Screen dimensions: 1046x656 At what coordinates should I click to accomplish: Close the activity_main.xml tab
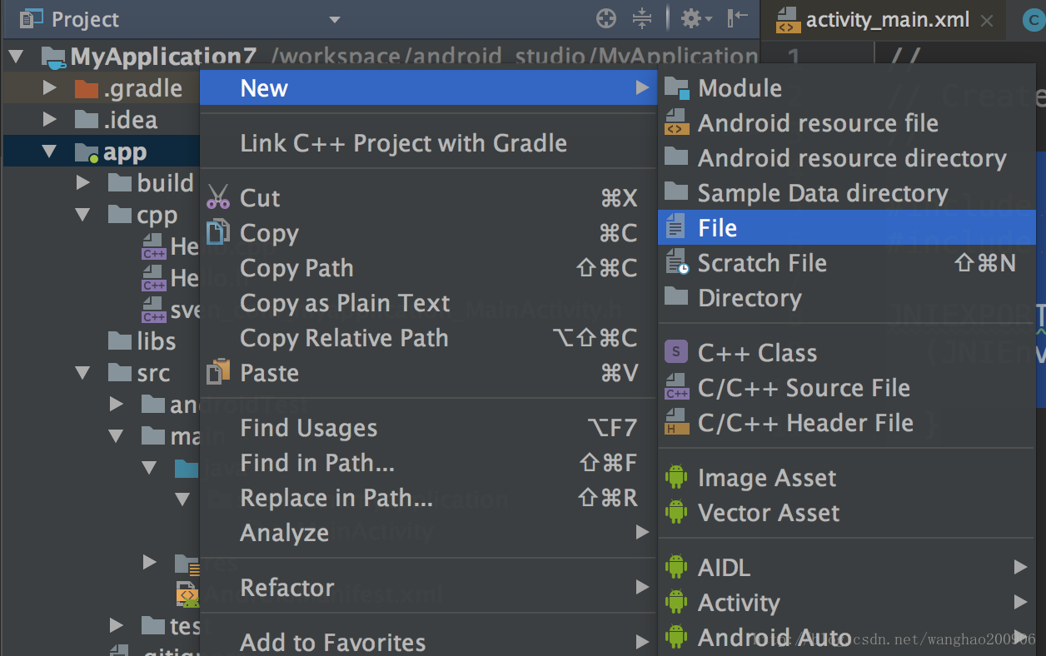[987, 21]
